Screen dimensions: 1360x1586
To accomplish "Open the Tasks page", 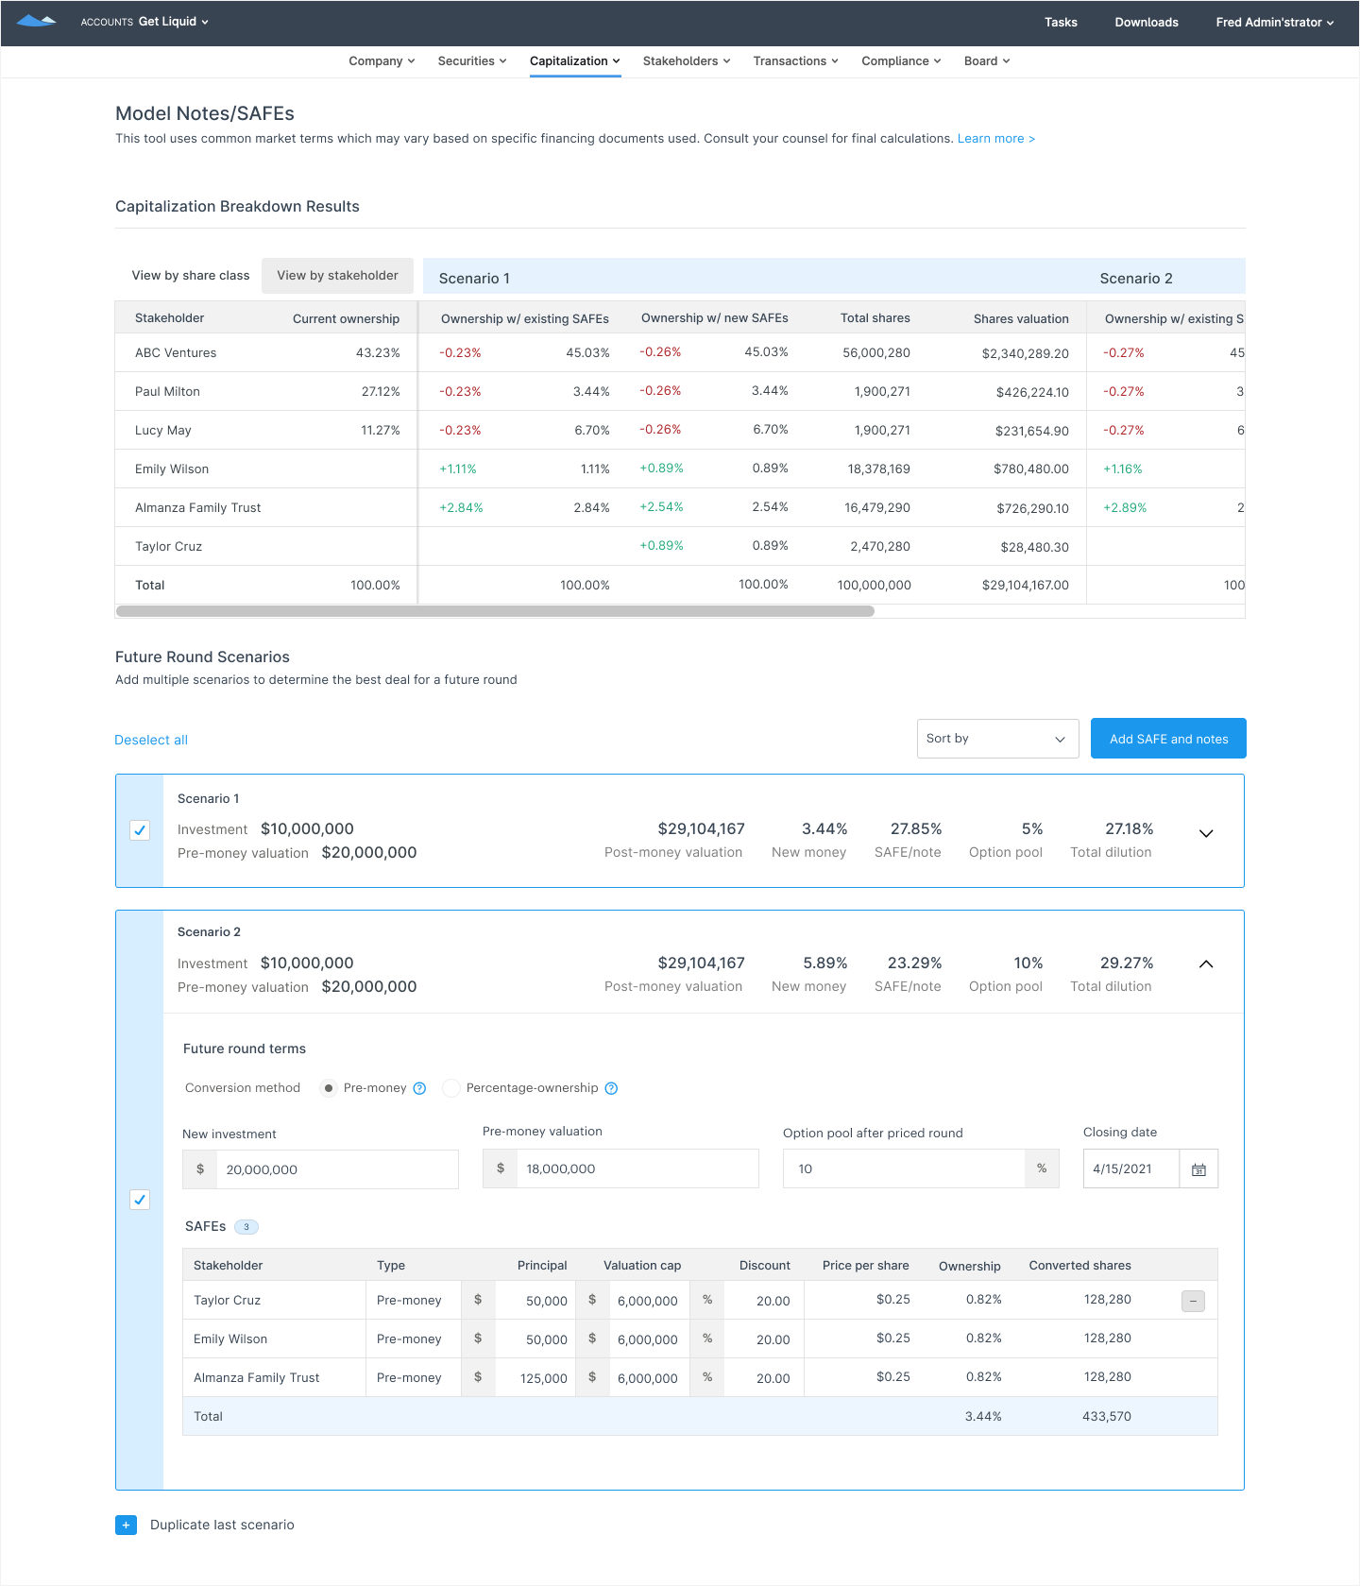I will (1061, 22).
